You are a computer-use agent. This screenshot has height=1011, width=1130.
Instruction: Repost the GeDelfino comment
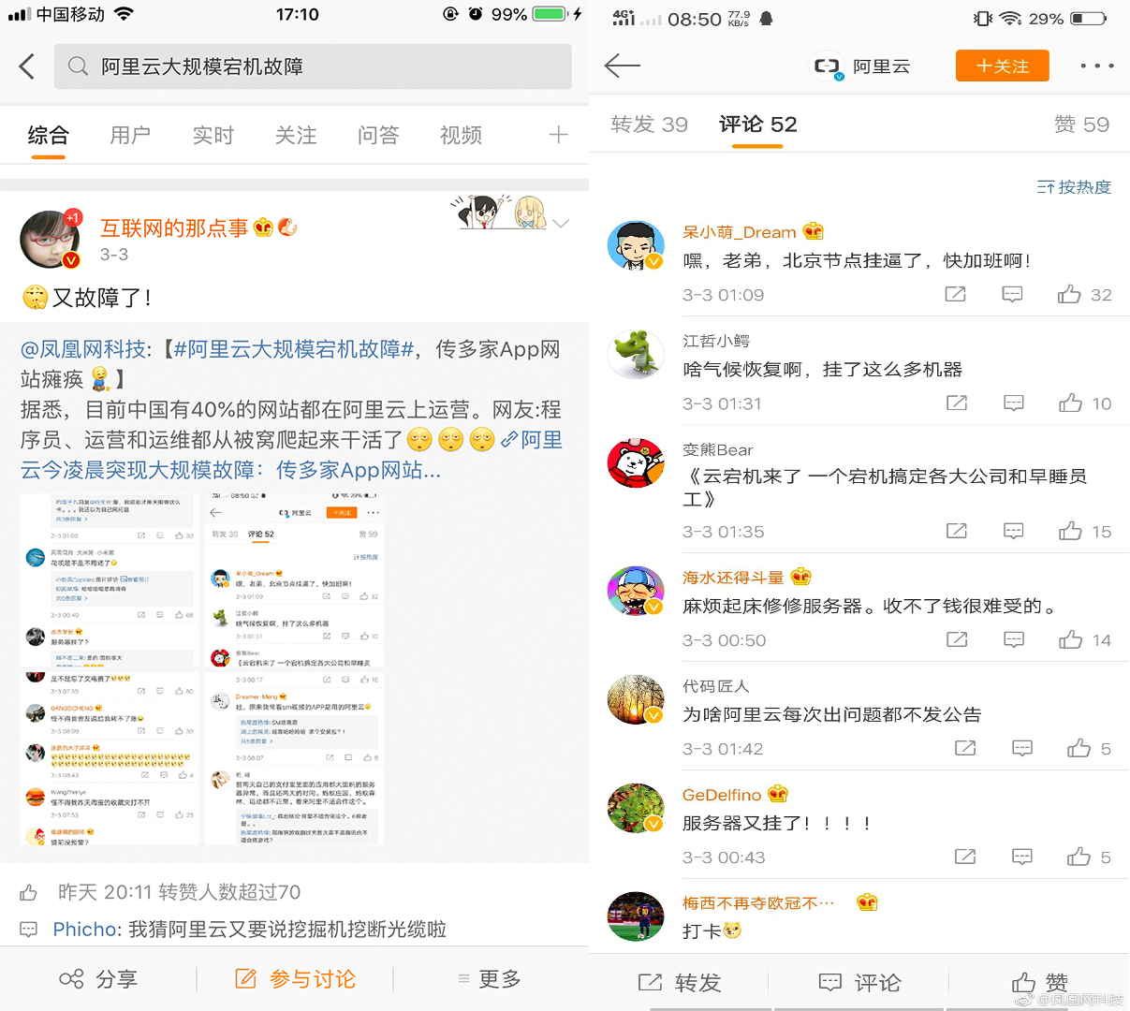click(x=964, y=857)
